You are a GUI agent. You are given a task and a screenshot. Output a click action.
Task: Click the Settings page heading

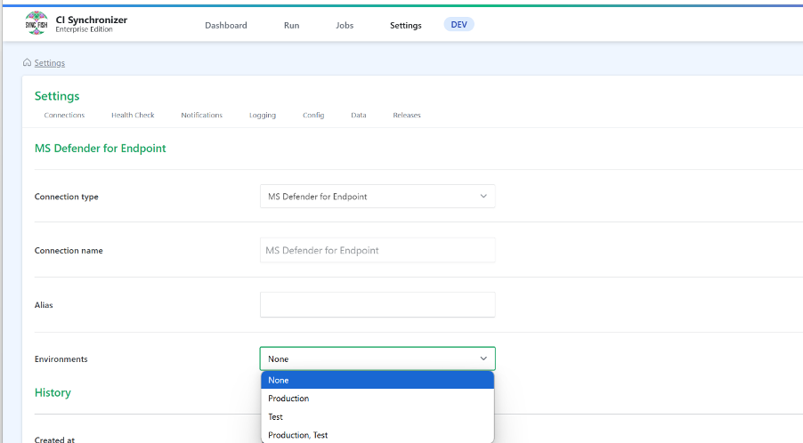point(57,96)
